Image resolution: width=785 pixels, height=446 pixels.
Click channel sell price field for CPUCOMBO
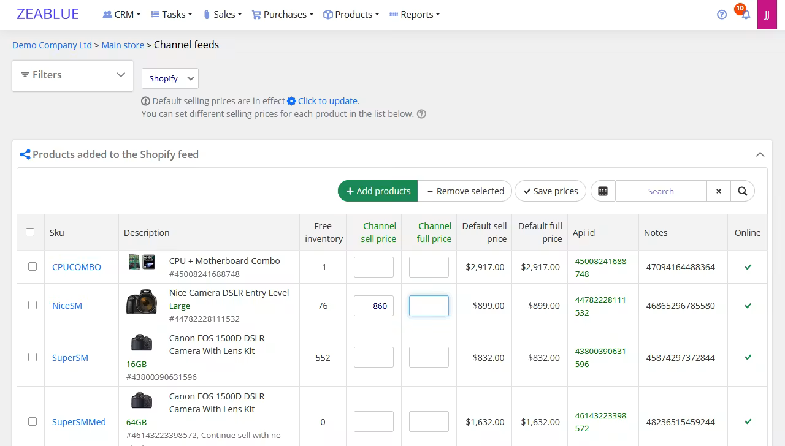click(x=373, y=267)
